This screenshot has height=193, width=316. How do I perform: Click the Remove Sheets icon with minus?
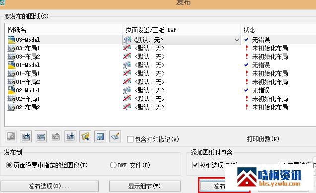41,136
